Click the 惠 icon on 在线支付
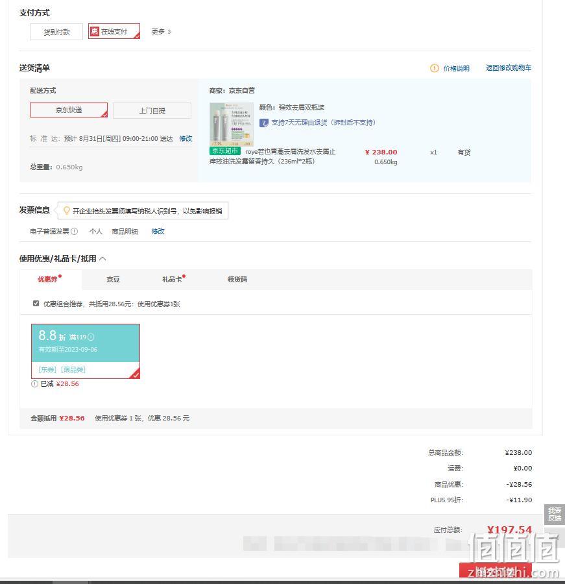 point(95,31)
